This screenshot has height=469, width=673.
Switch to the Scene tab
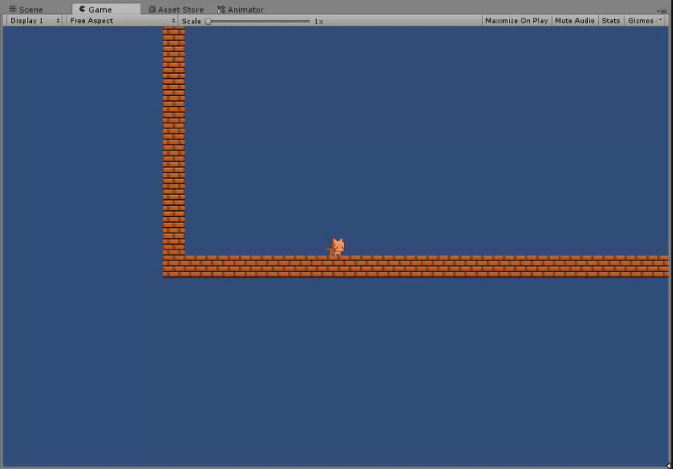pos(26,9)
